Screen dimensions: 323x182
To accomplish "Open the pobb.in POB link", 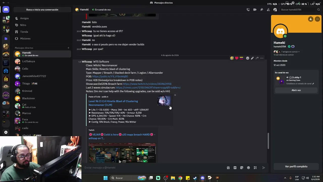I will point(110,76).
